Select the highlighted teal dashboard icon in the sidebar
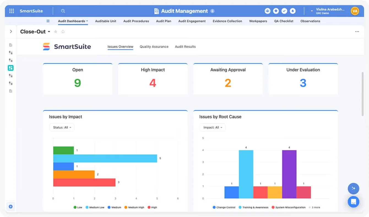Image resolution: width=369 pixels, height=217 pixels. (x=11, y=68)
